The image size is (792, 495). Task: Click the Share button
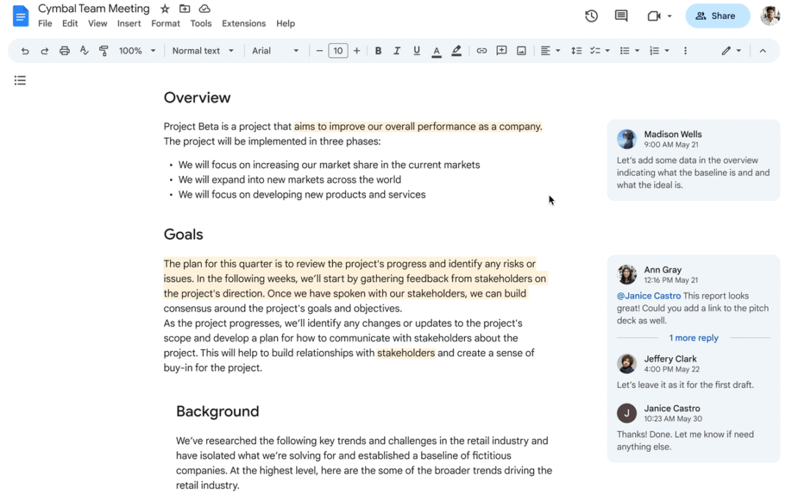pyautogui.click(x=717, y=16)
